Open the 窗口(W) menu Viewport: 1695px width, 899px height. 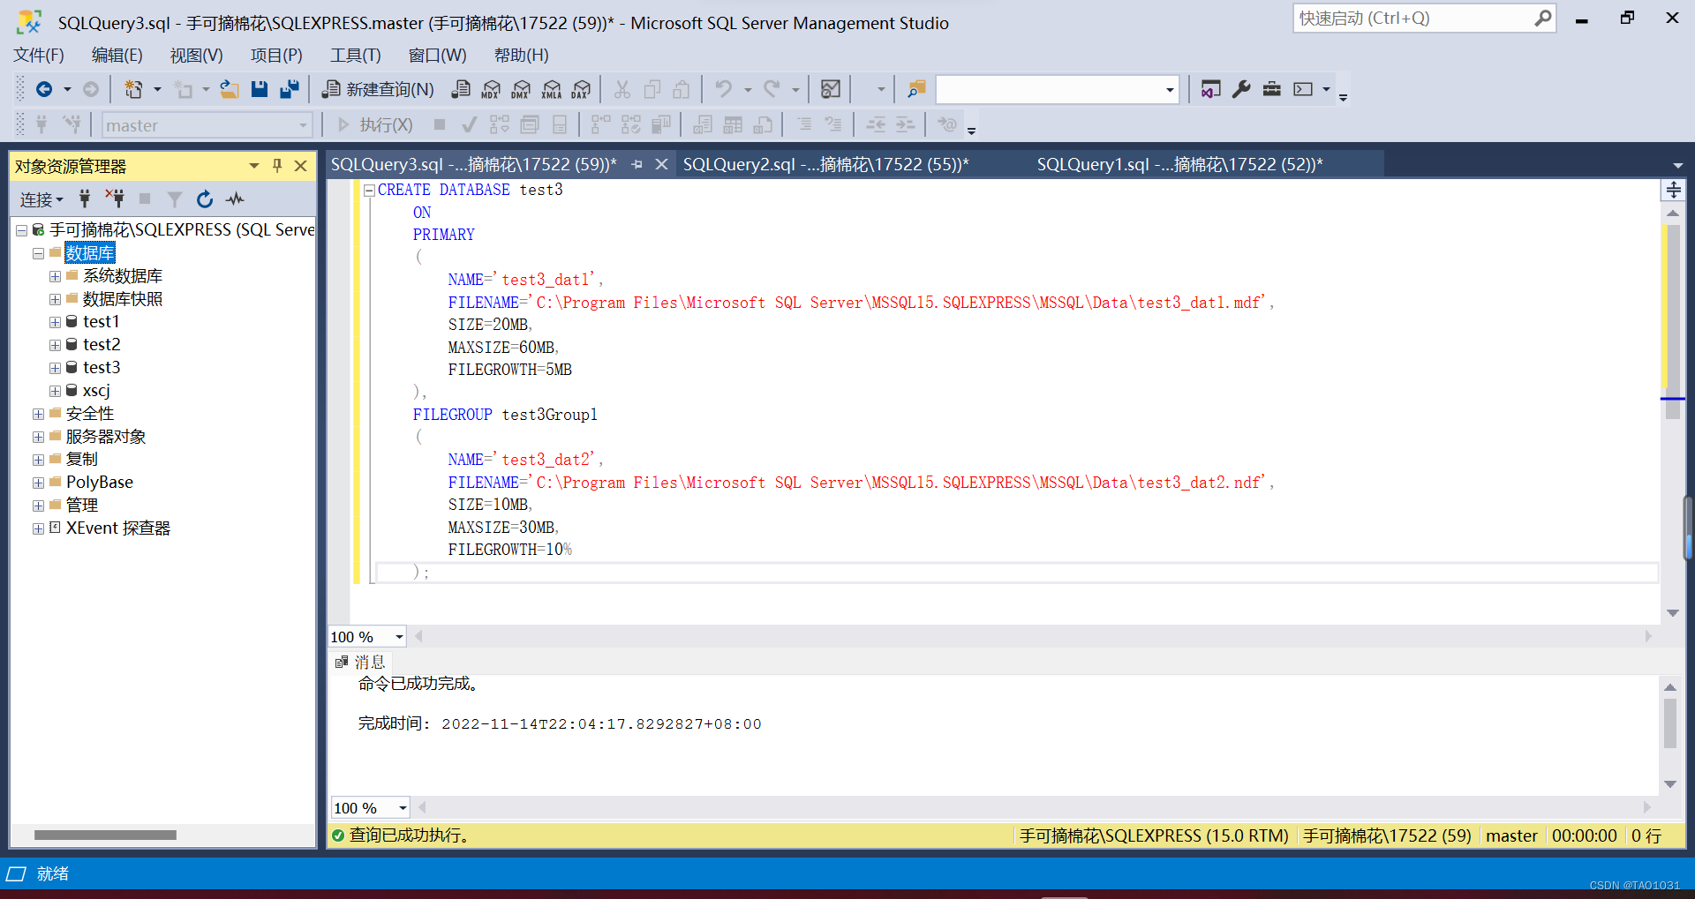click(x=437, y=56)
